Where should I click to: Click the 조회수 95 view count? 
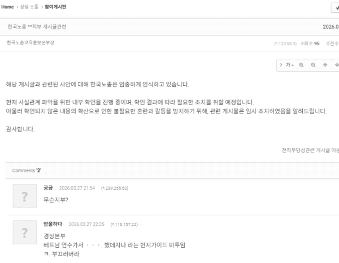(310, 43)
